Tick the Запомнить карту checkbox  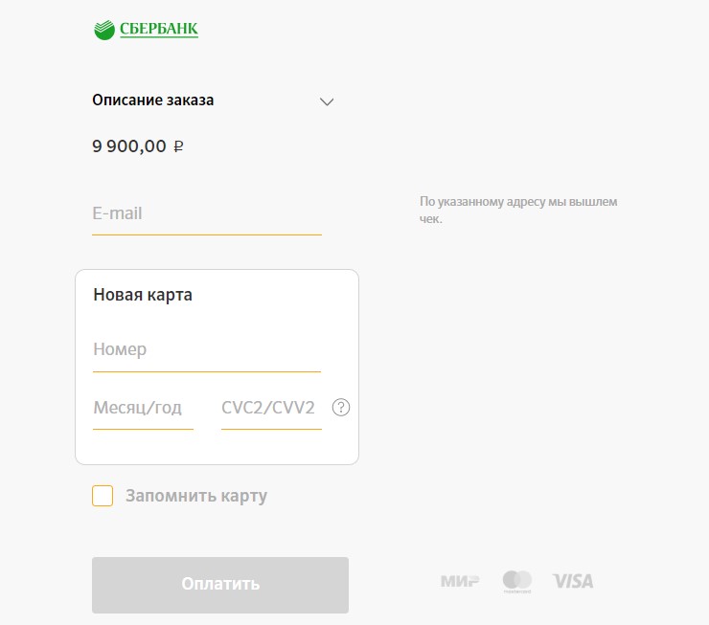click(103, 496)
